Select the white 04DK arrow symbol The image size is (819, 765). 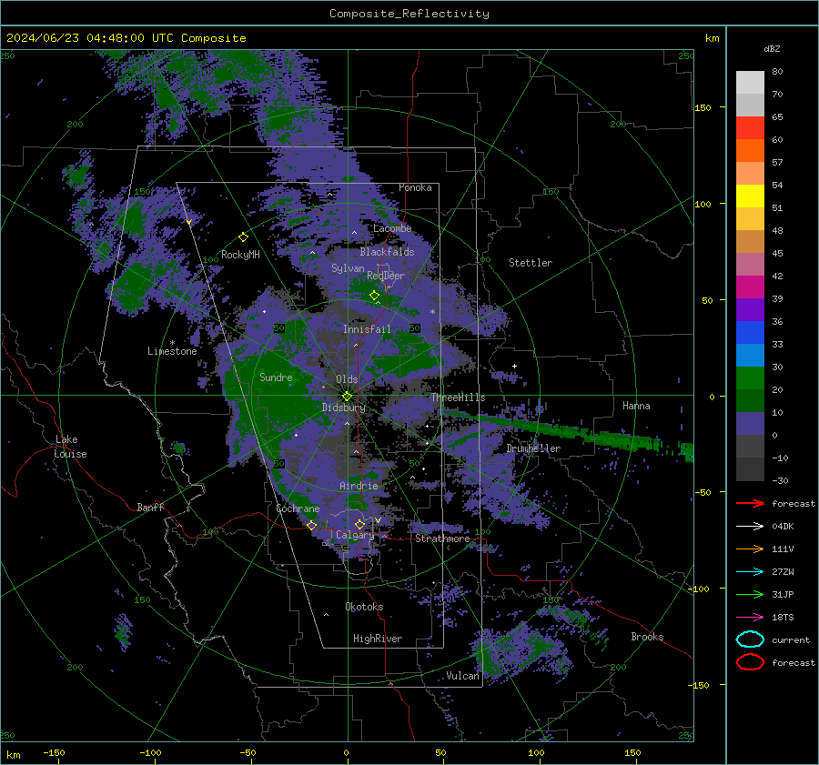click(750, 526)
